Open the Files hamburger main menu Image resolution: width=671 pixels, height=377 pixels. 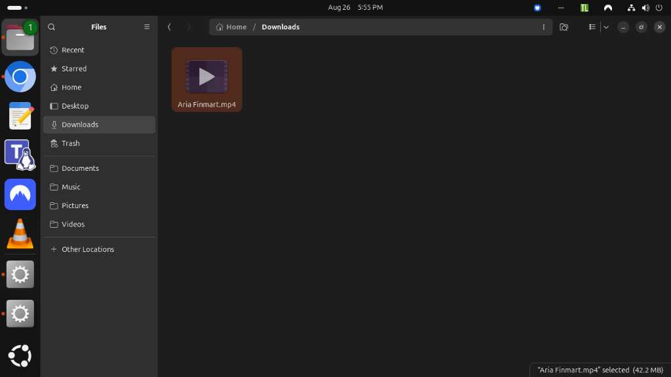(147, 27)
